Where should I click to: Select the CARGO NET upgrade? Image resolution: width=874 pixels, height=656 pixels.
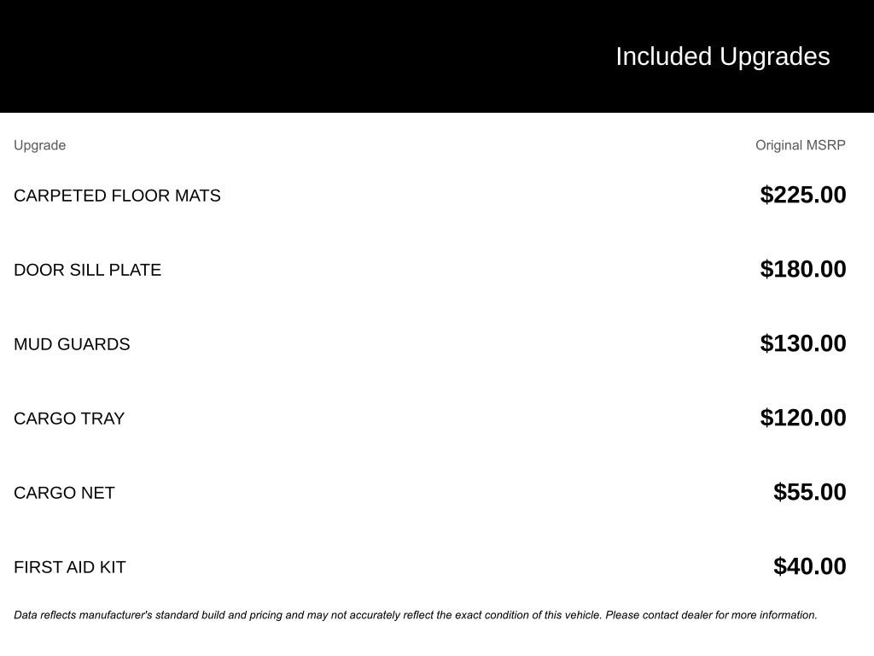point(64,493)
